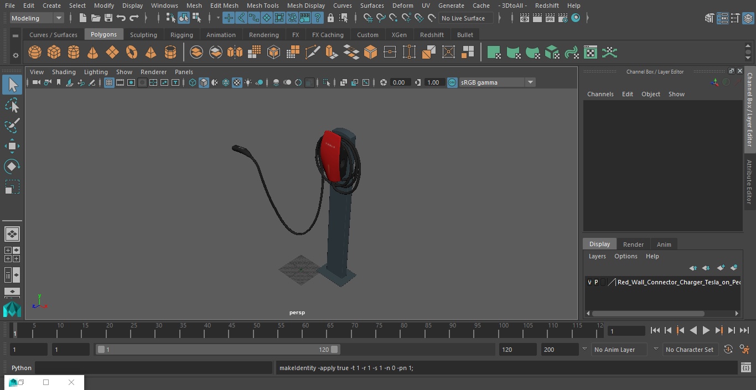
Task: Open Render Settings clapperboard gear icon
Action: click(x=563, y=18)
